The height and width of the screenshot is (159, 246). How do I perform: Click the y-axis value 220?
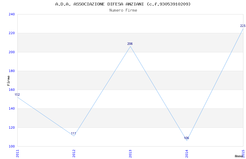coord(12,33)
